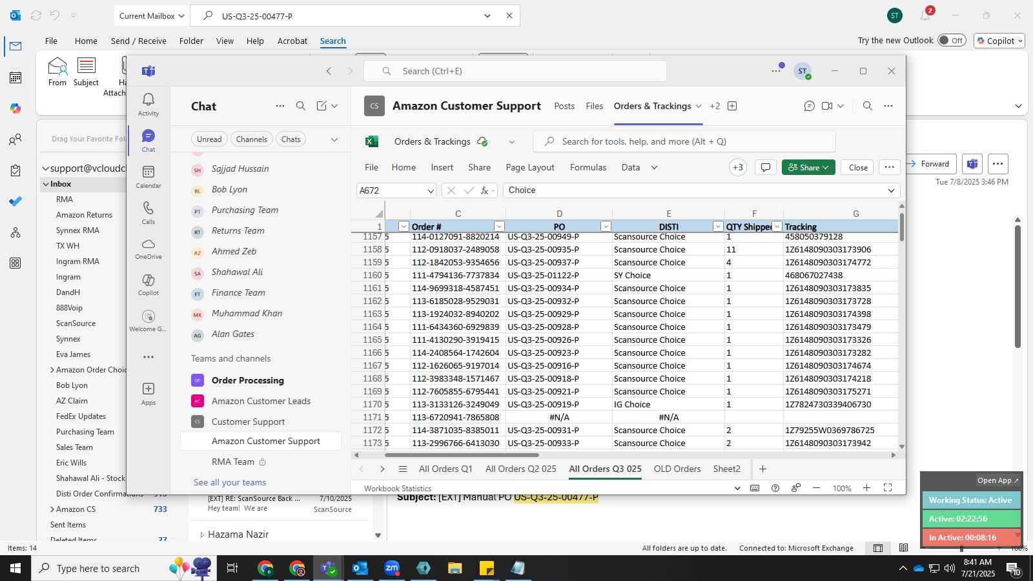Image resolution: width=1033 pixels, height=581 pixels.
Task: Click Windows Start button
Action: click(x=15, y=568)
